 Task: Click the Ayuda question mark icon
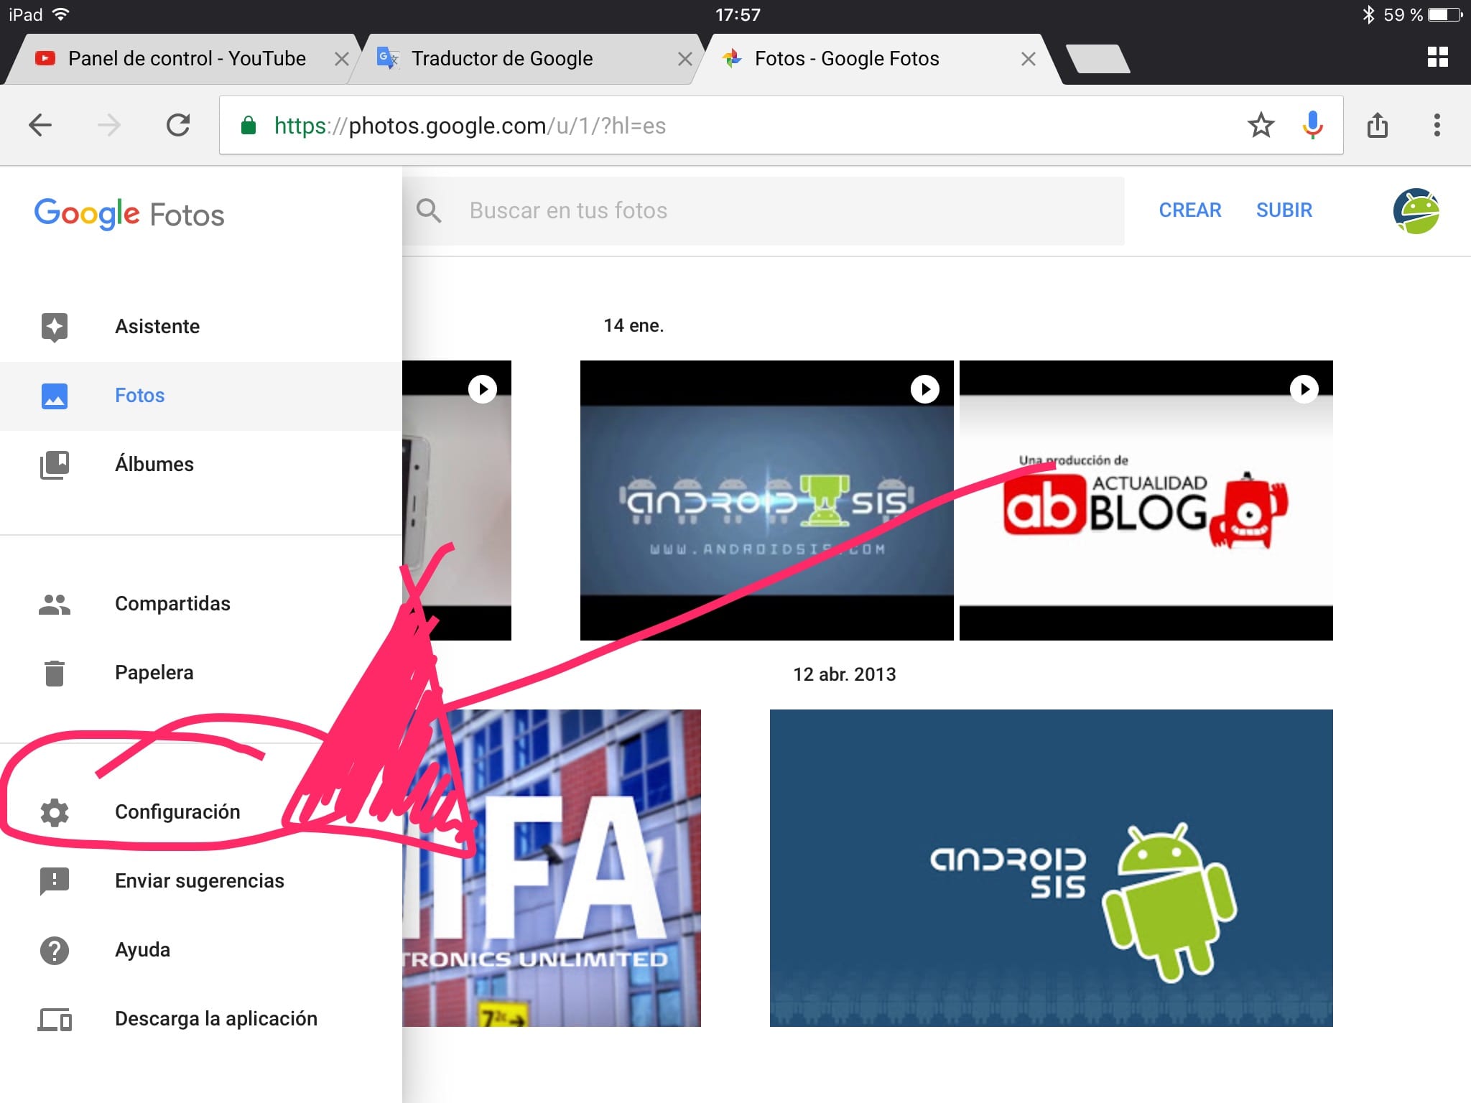55,950
